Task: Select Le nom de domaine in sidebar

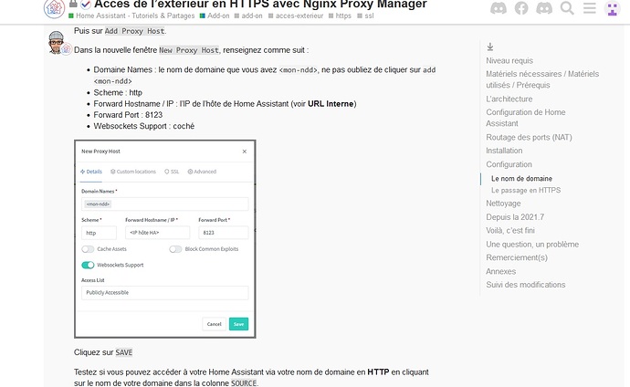Action: coord(521,178)
